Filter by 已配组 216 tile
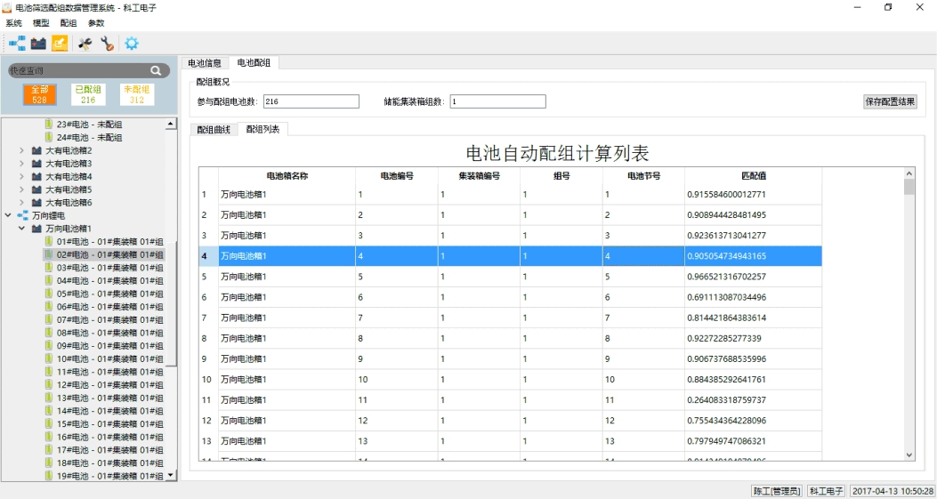The image size is (937, 499). [88, 94]
